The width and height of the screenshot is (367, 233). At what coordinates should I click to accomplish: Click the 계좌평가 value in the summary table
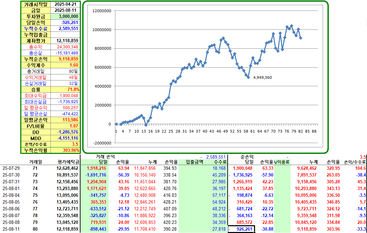point(65,41)
